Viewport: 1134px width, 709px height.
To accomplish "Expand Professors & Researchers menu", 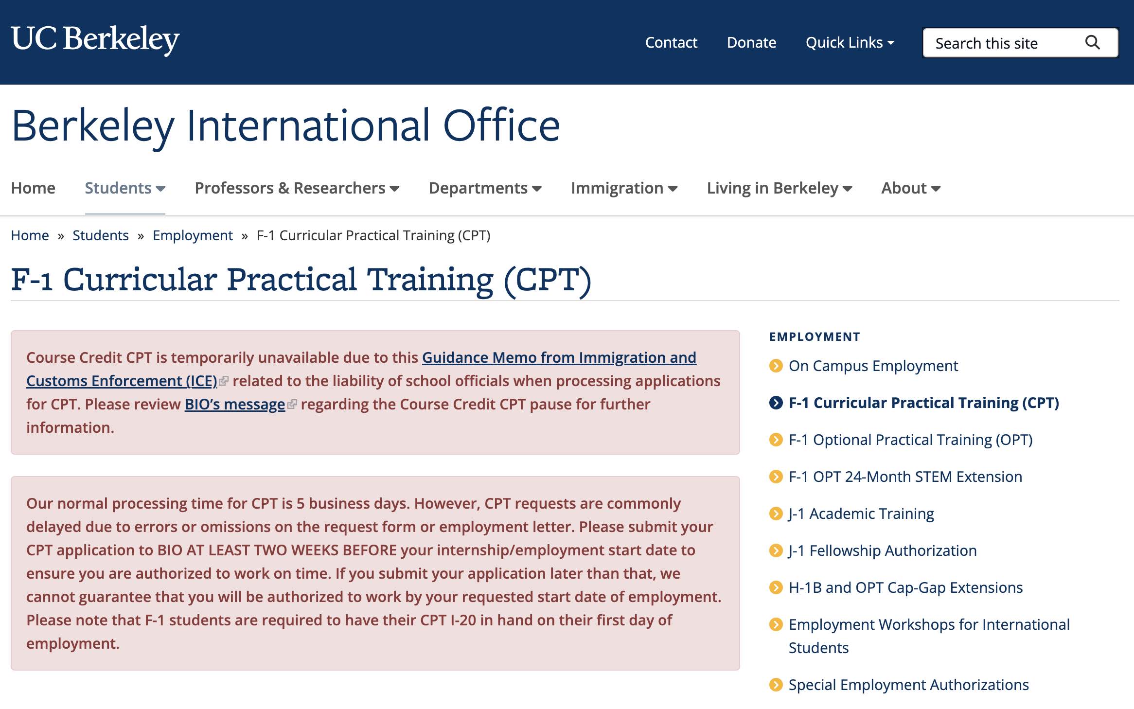I will pos(297,188).
